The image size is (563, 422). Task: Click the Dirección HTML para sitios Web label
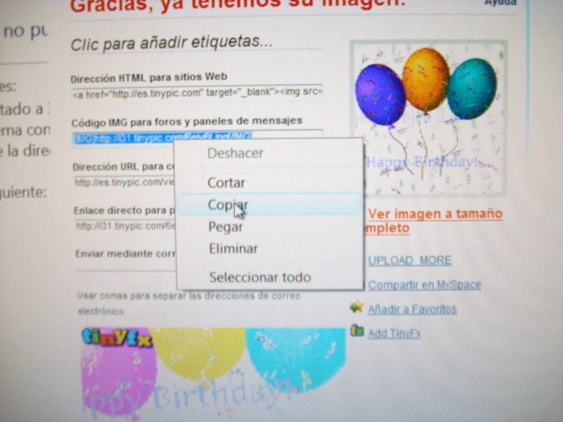149,77
